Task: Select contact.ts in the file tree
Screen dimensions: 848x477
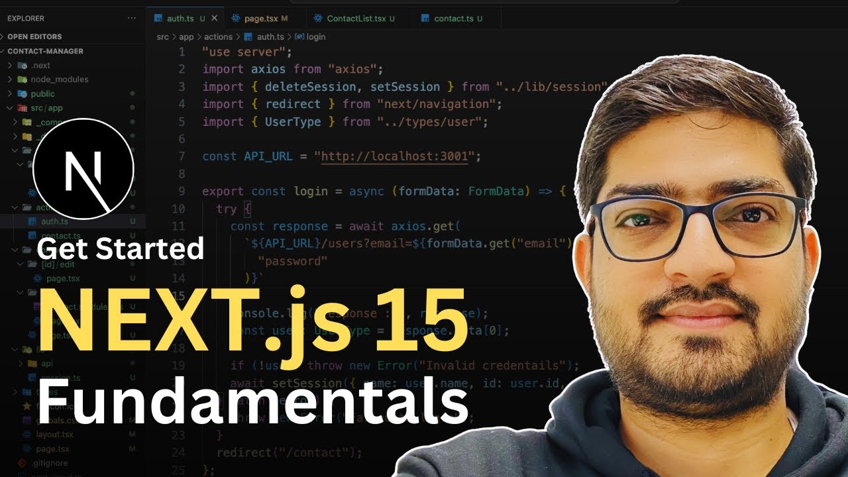Action: [61, 236]
